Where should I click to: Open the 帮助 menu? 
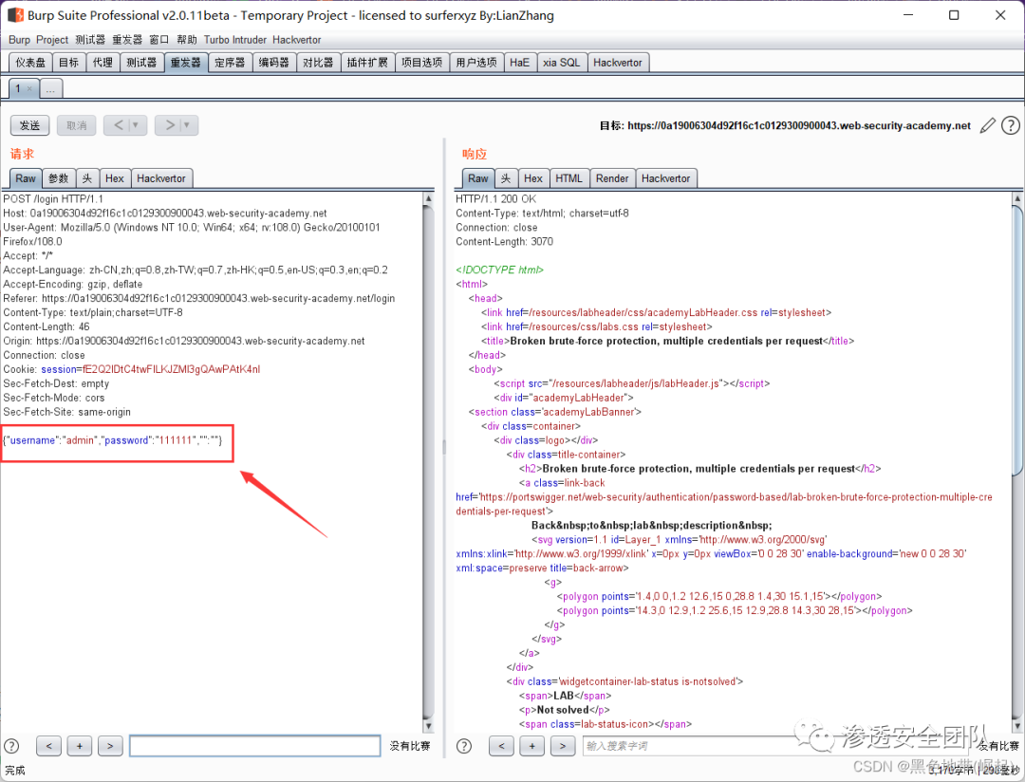pyautogui.click(x=187, y=40)
